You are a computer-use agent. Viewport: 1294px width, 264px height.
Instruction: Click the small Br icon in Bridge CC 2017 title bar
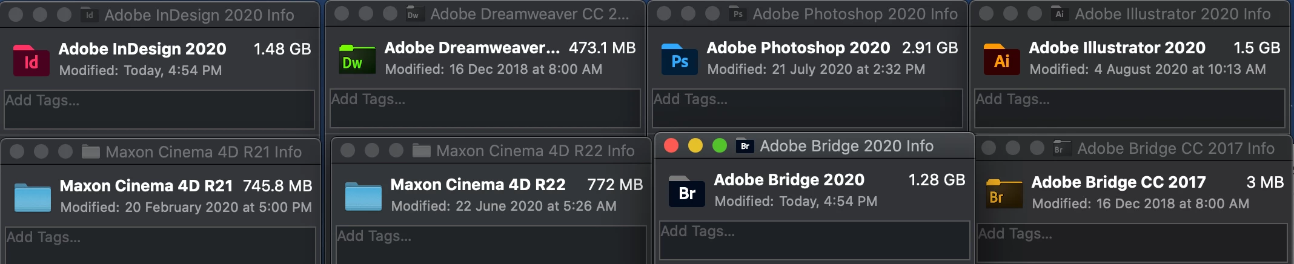point(1062,148)
